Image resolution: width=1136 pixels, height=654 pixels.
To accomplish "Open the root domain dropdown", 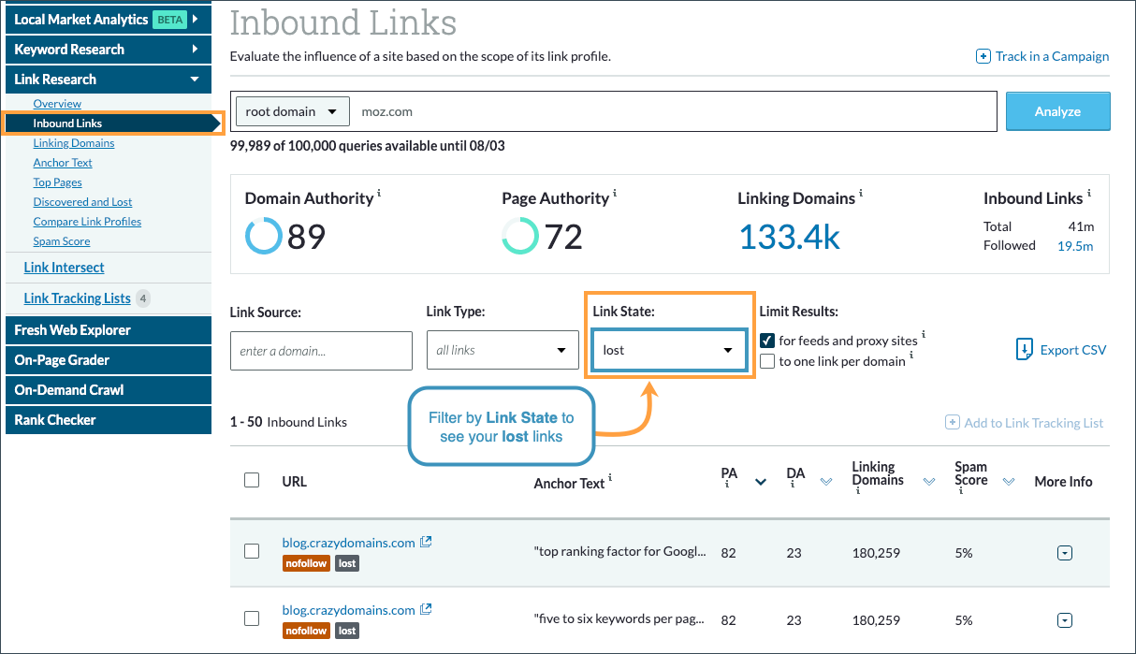I will coord(292,110).
